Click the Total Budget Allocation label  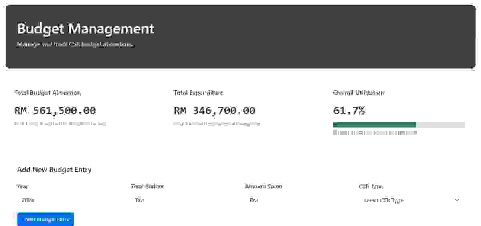(x=48, y=93)
